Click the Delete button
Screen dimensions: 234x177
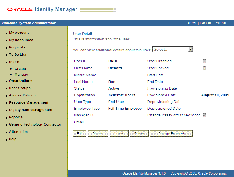point(139,134)
